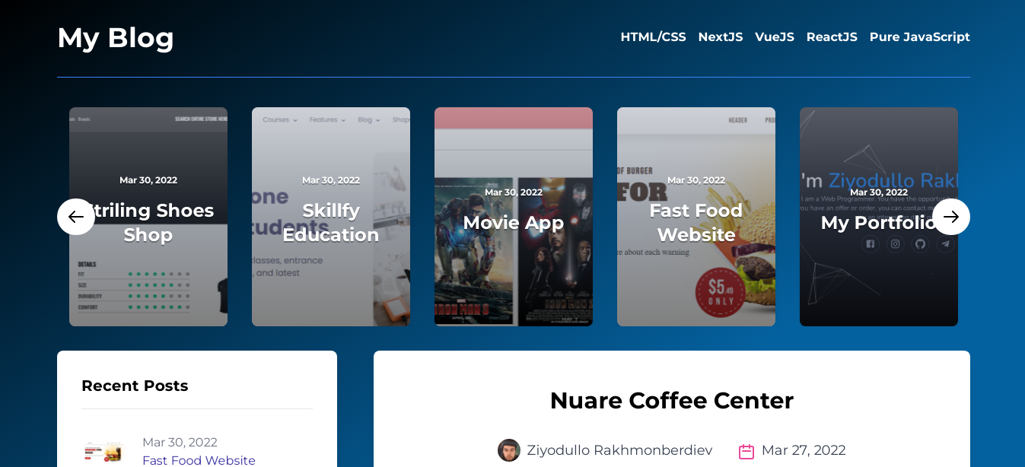
Task: Go to the My Blog home logo
Action: point(116,37)
